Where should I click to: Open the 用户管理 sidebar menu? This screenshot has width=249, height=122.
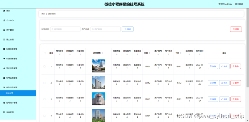pyautogui.click(x=18, y=30)
